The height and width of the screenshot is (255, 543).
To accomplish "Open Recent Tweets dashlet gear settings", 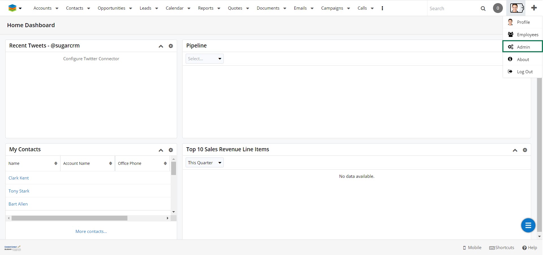I will pos(171,46).
